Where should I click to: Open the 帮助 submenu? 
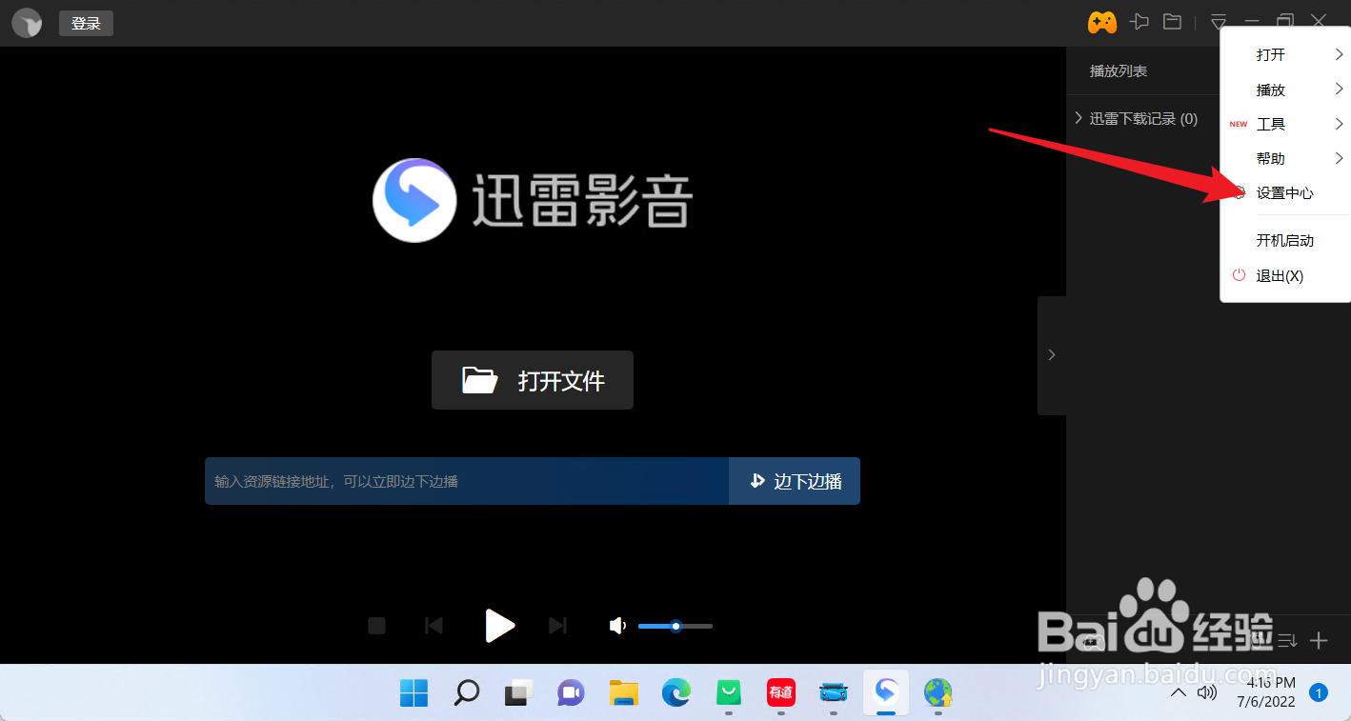pos(1285,158)
